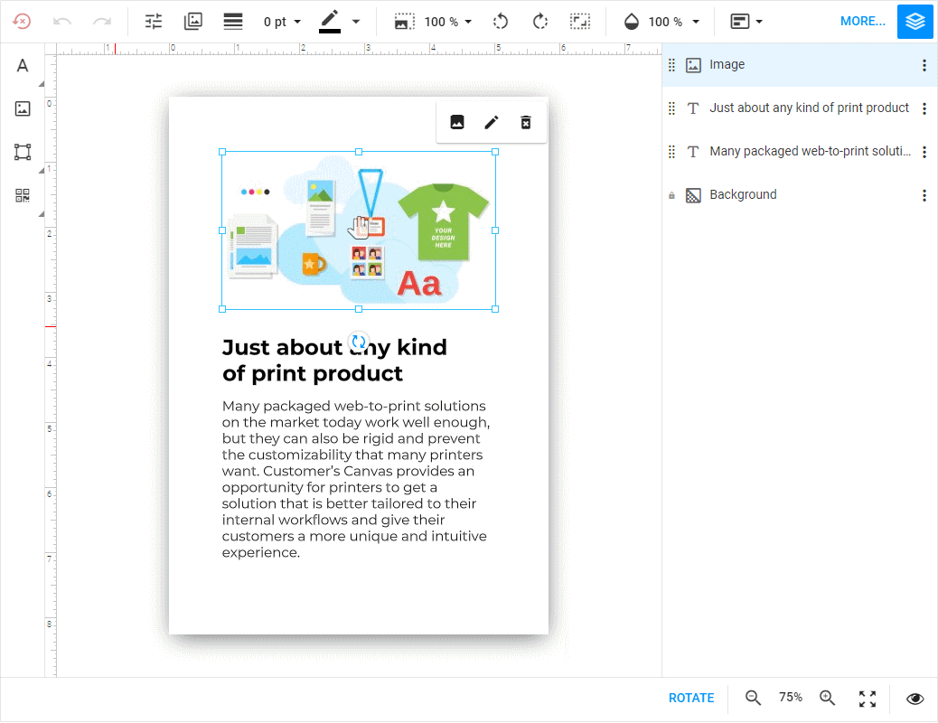
Task: Open the adjustment sliders settings icon
Action: (154, 22)
